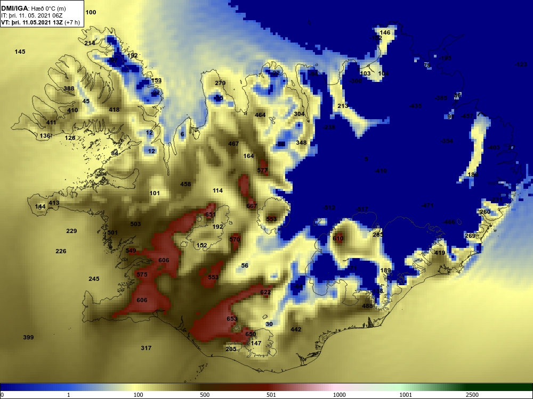Screen dimensions: 533x399
Task: Click the map value '653'
Action: [x=232, y=319]
